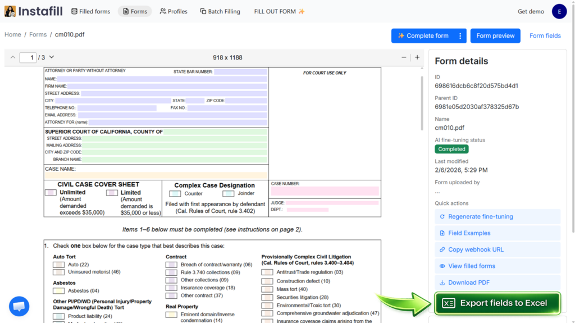Open the Profiles tab

pos(174,11)
